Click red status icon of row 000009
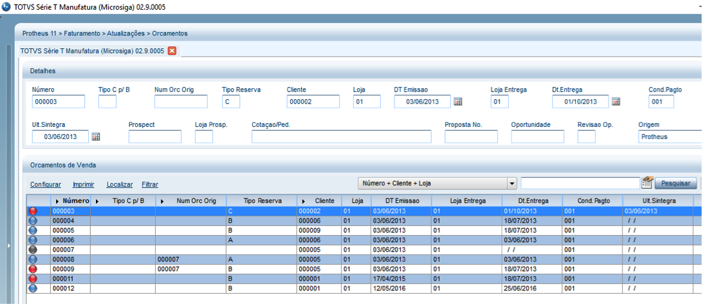 [x=33, y=269]
